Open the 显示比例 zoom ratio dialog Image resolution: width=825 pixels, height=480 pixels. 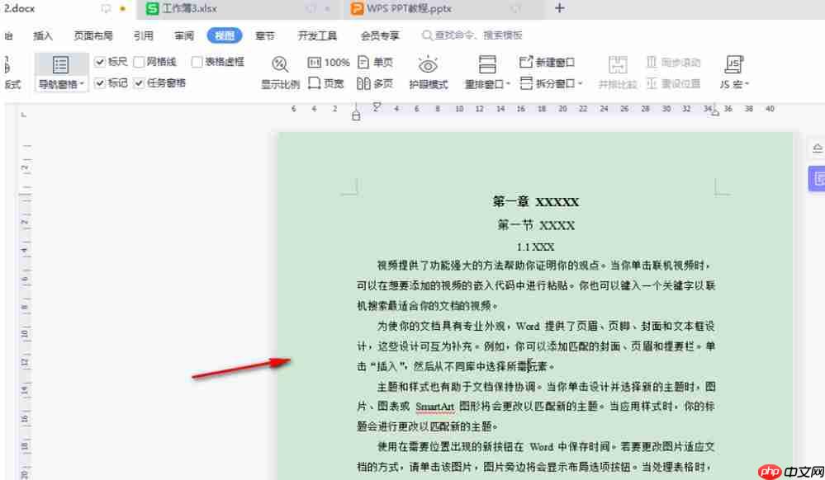coord(279,73)
